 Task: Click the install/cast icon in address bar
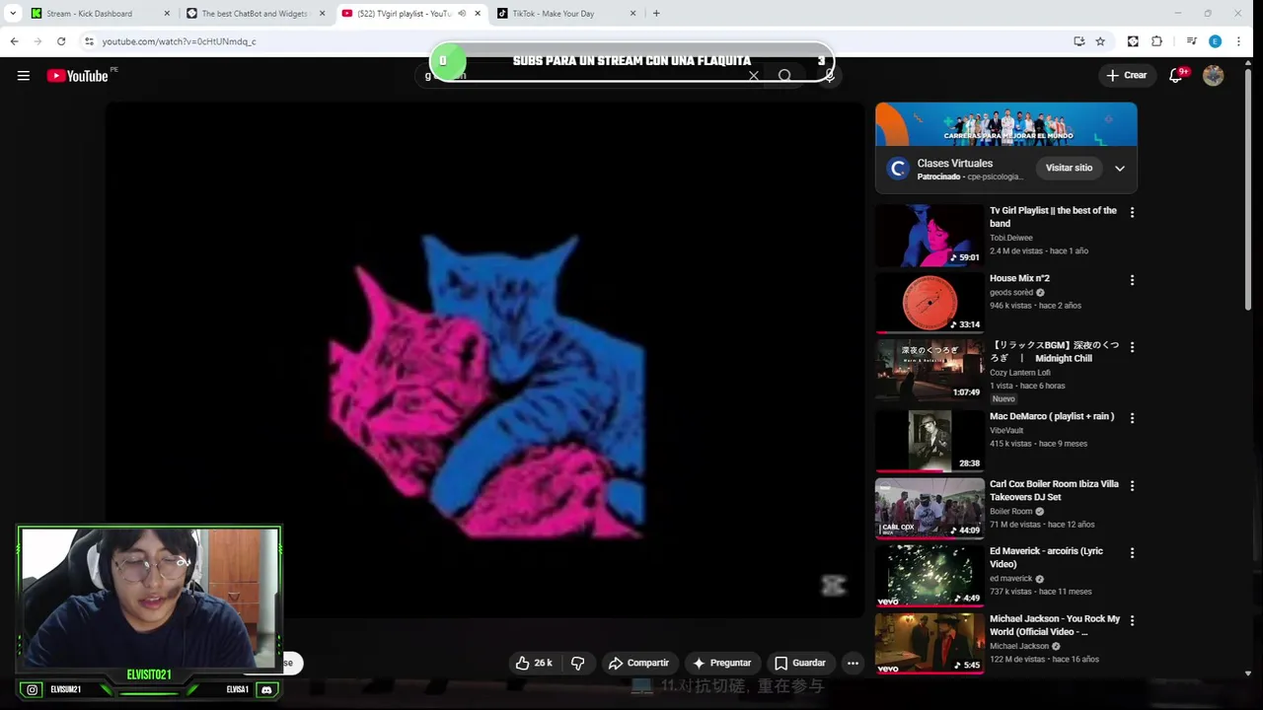[1078, 41]
